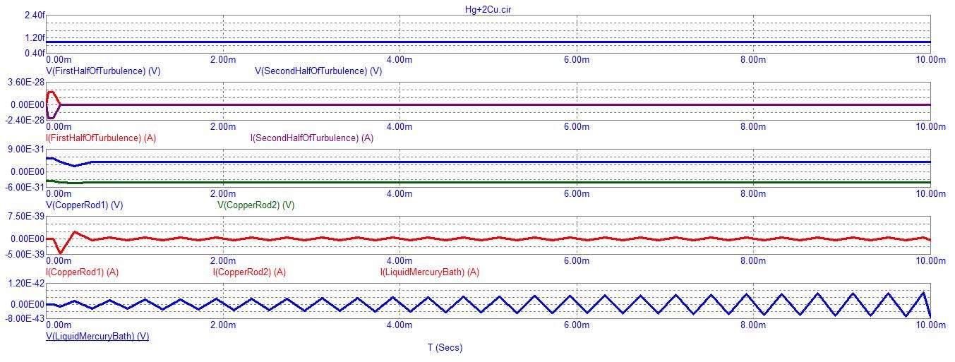Click the -2.40E-28 y-axis value
This screenshot has height=362, width=955.
[25, 121]
